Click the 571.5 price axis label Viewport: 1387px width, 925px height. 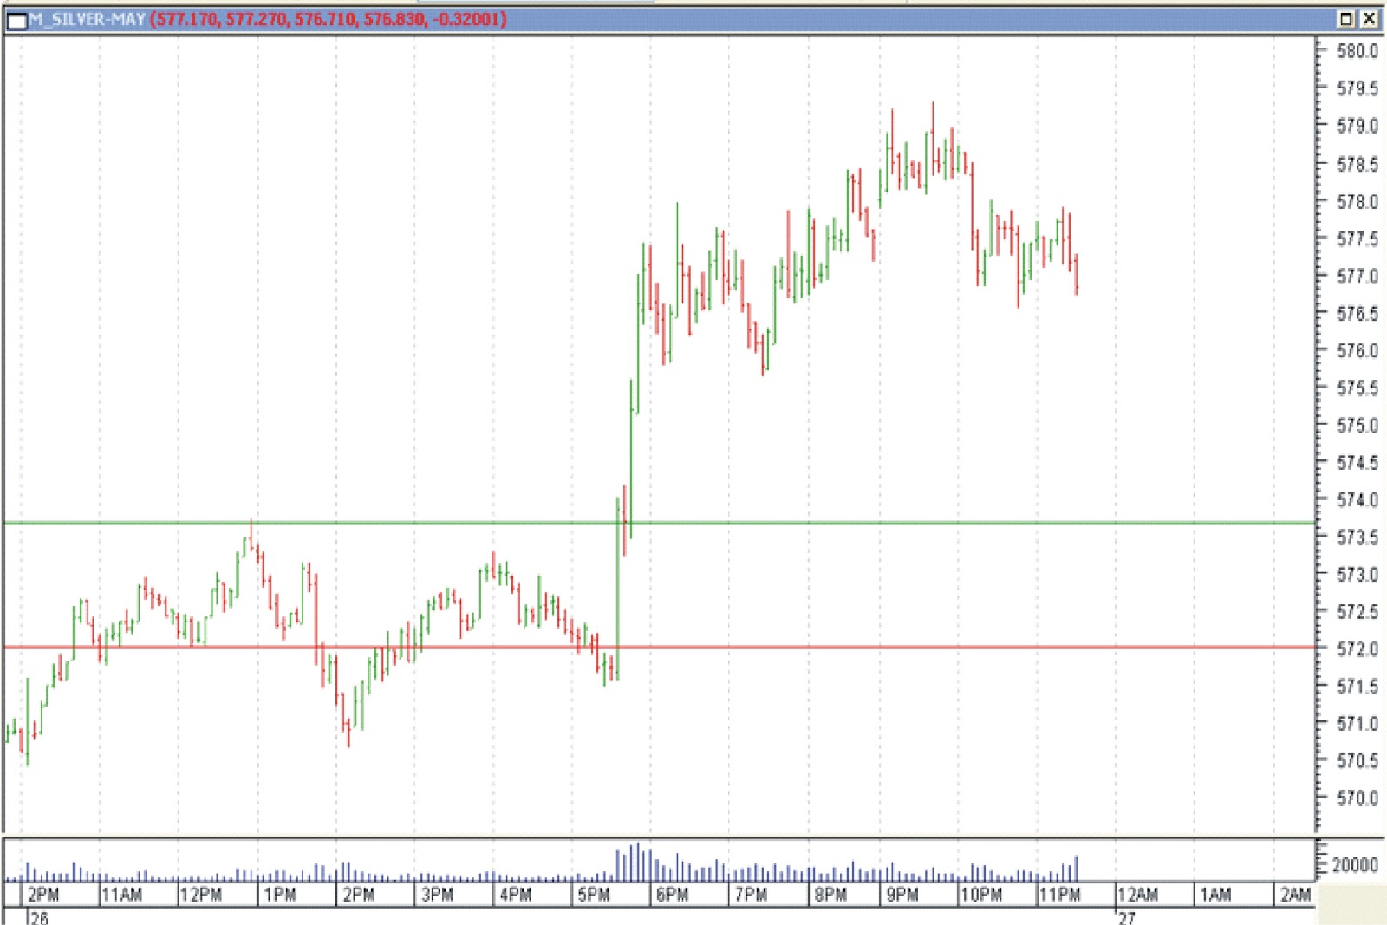click(1357, 686)
